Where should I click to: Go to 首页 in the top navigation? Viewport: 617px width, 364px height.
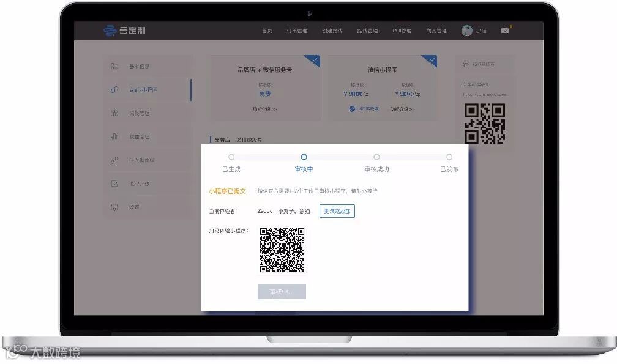[x=267, y=31]
